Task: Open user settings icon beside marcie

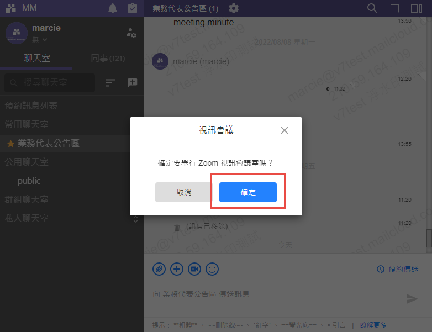Action: click(x=131, y=33)
